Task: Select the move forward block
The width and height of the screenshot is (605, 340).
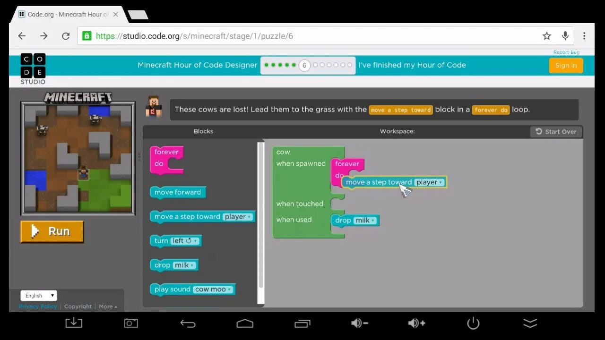Action: (x=178, y=192)
